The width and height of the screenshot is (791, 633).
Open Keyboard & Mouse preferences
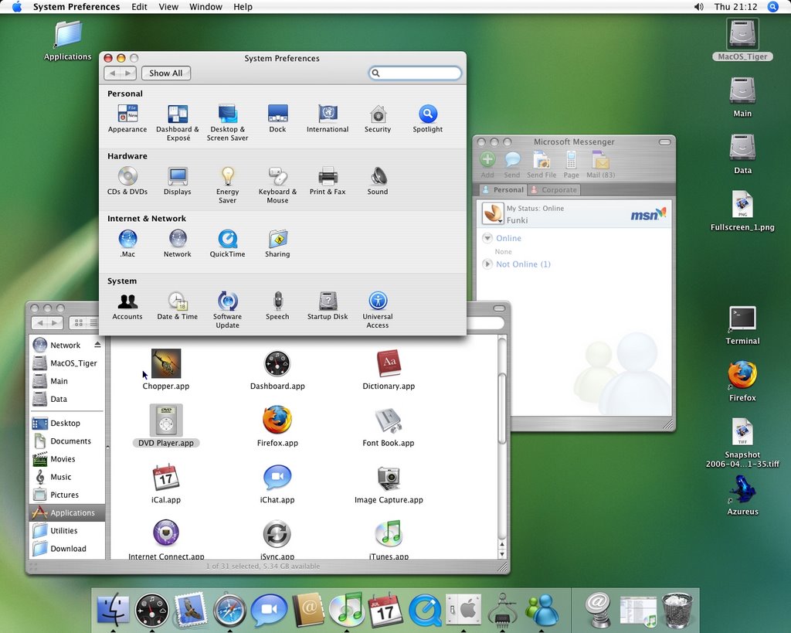coord(277,185)
